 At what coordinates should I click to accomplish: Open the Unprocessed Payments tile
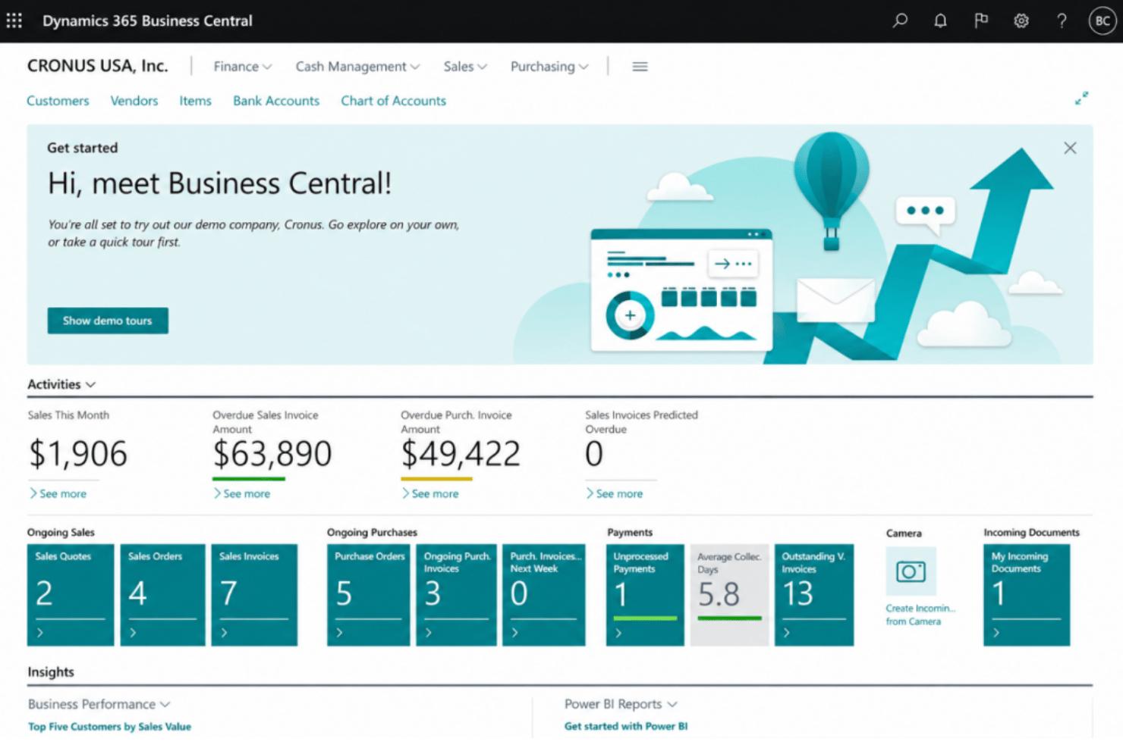[x=645, y=595]
